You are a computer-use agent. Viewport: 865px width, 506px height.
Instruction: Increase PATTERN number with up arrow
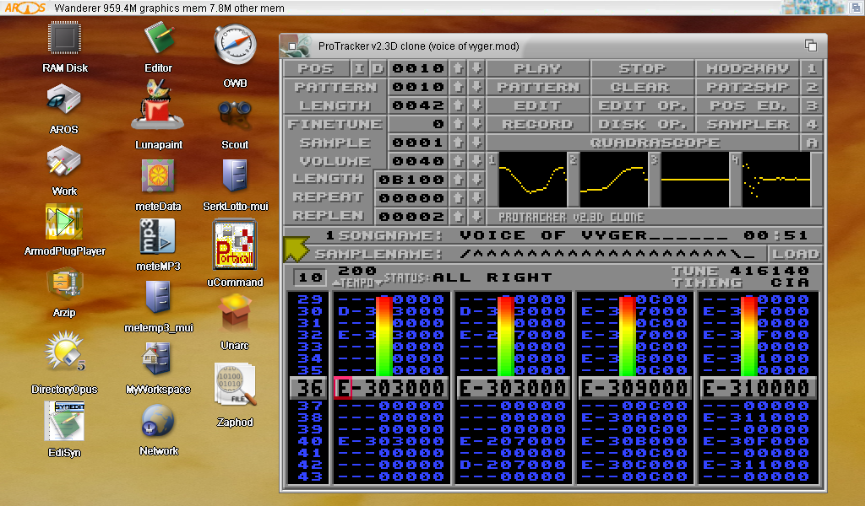458,87
